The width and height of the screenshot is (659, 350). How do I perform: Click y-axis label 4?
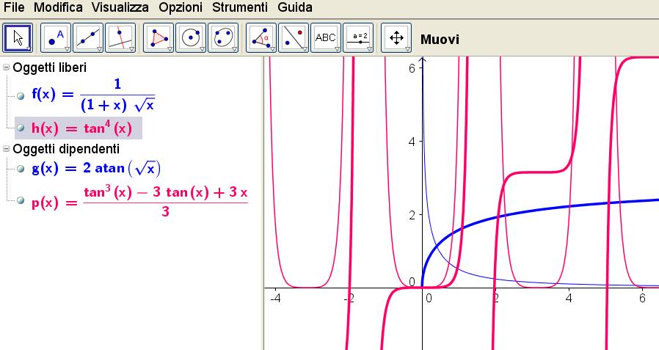412,142
